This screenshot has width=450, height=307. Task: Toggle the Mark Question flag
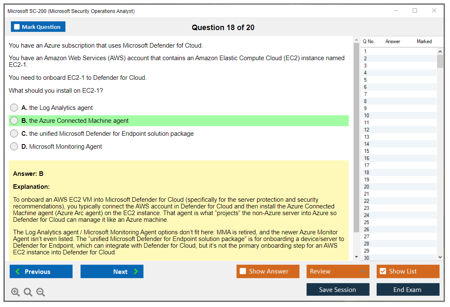click(38, 26)
